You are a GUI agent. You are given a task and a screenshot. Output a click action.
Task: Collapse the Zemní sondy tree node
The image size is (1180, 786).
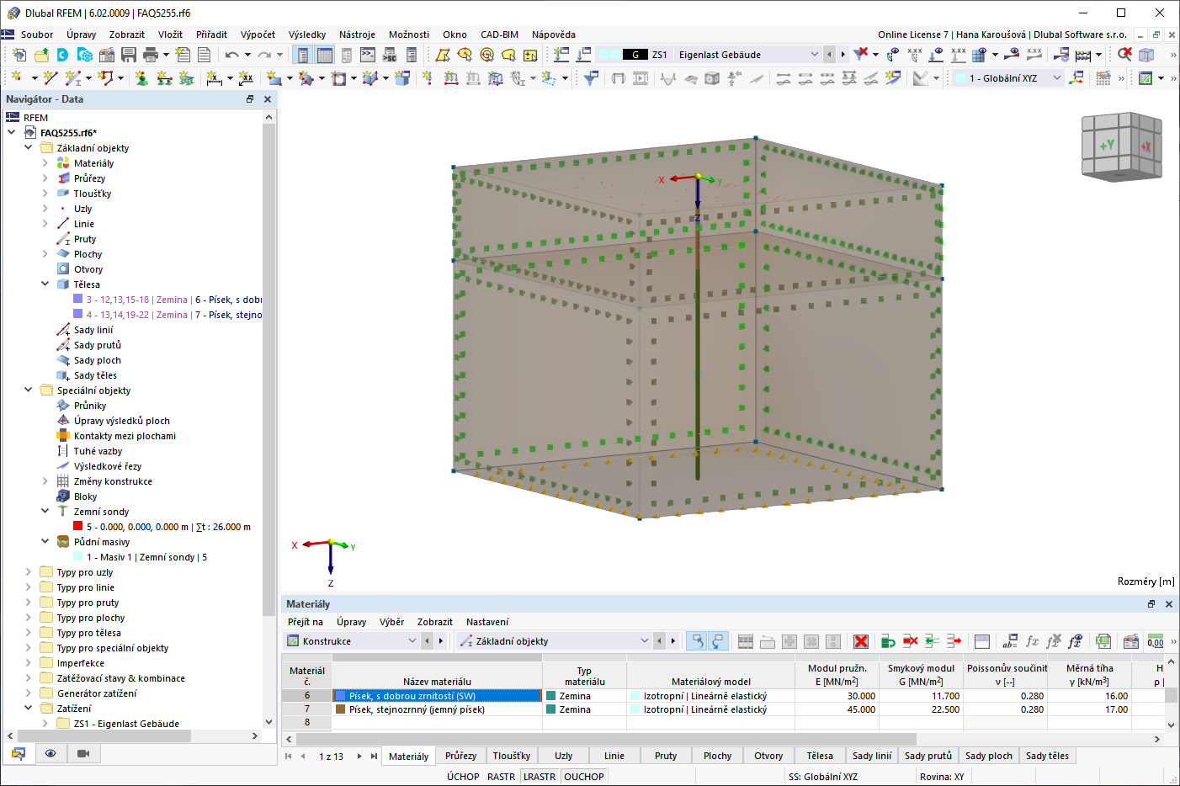(45, 512)
